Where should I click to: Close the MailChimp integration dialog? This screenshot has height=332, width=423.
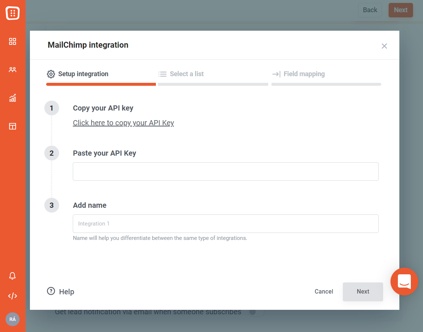point(384,46)
